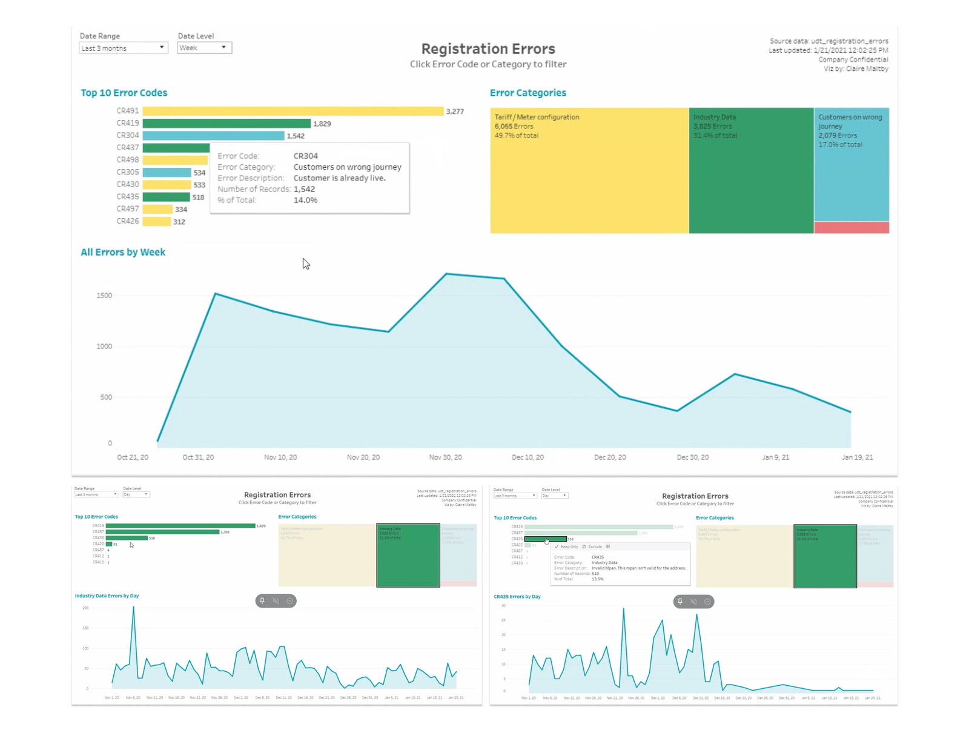Click 'Viz by: Claire Maltby' credit in main dashboard
Image resolution: width=969 pixels, height=750 pixels.
click(856, 69)
